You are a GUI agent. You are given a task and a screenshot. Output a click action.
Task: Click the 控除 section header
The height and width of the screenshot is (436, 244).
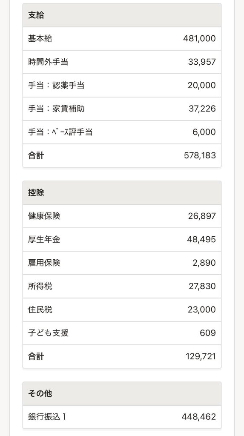pyautogui.click(x=122, y=193)
